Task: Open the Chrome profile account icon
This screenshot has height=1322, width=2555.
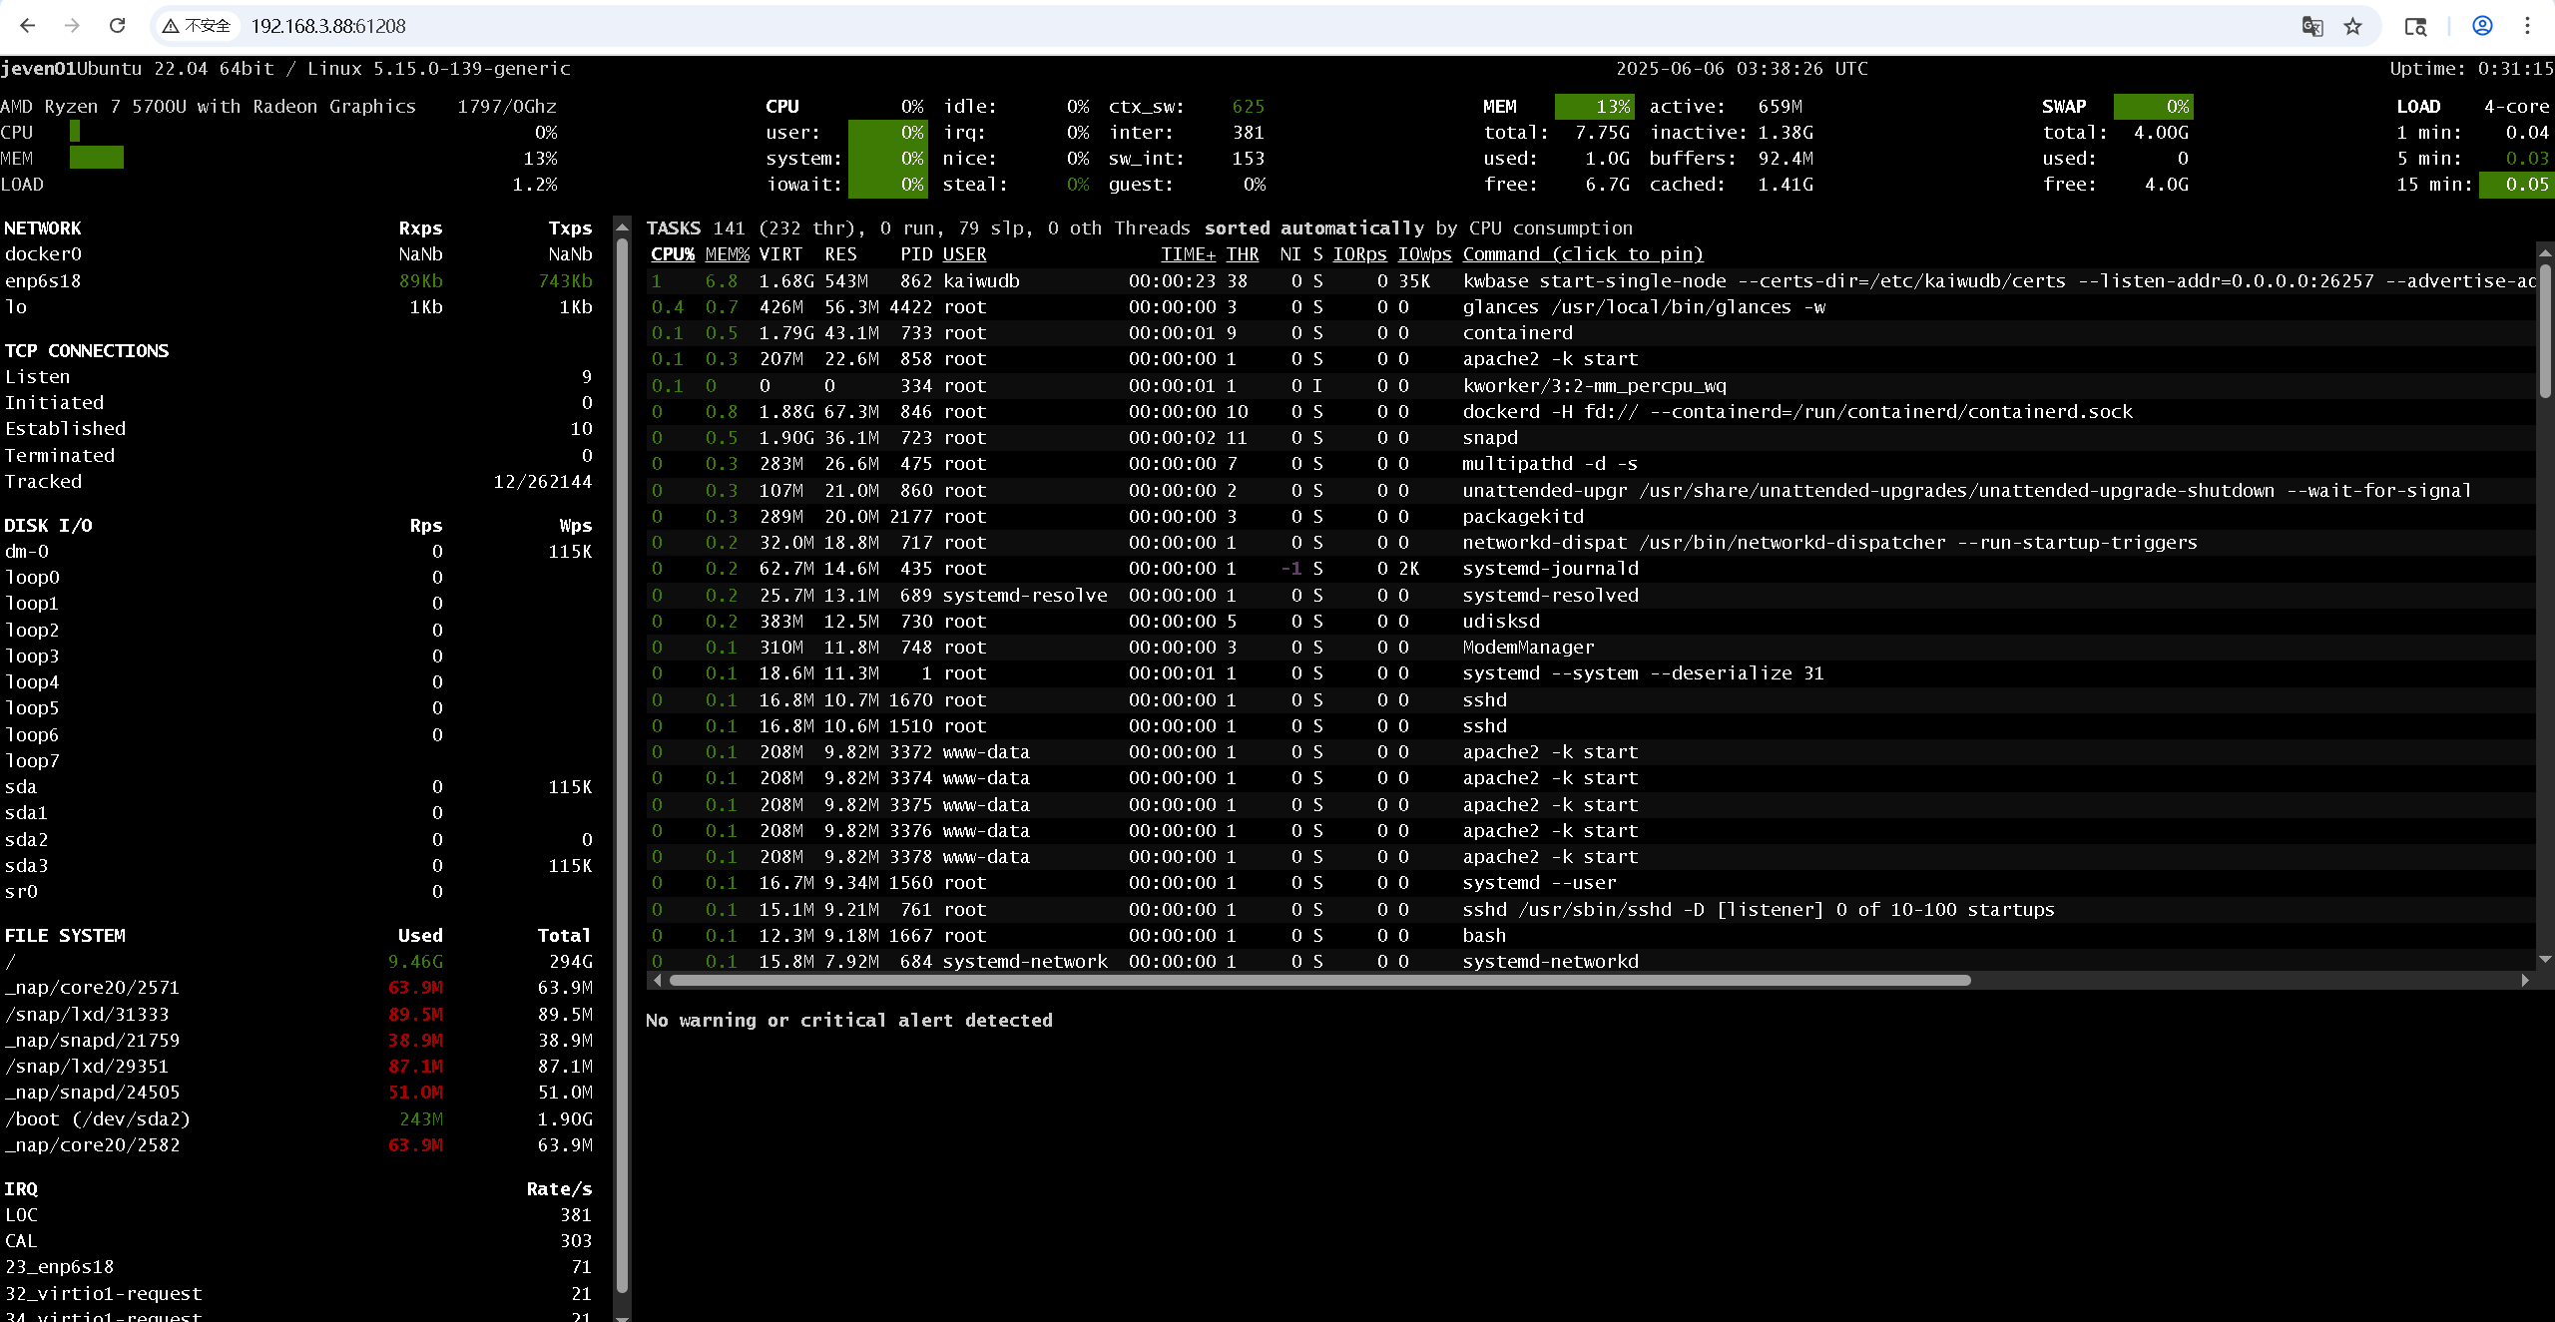Action: point(2482,26)
